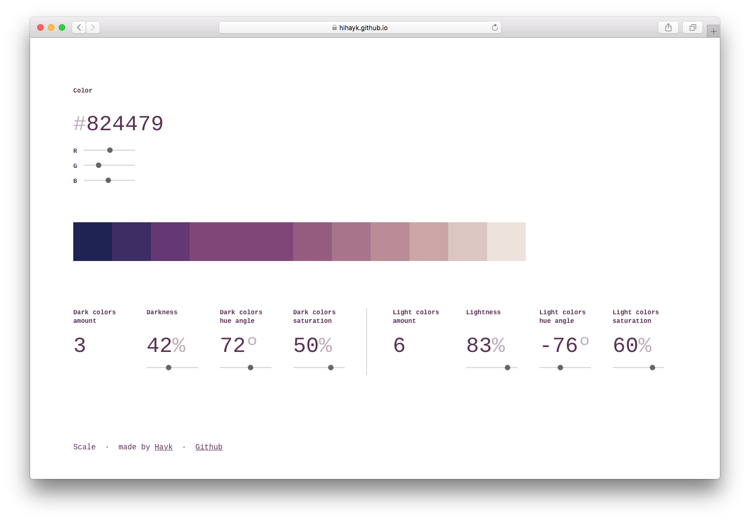Go forward with Safari's forward arrow
Image resolution: width=750 pixels, height=522 pixels.
pyautogui.click(x=93, y=27)
